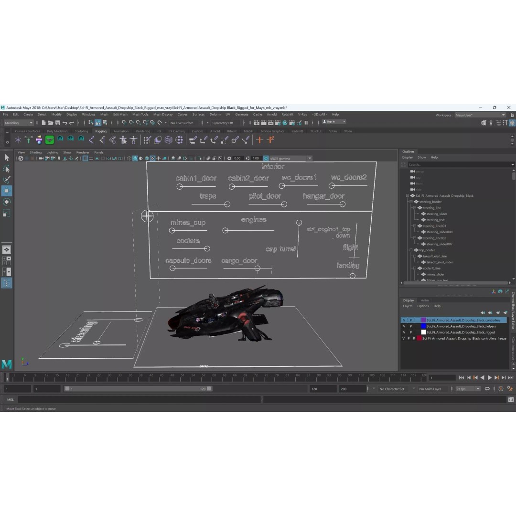Toggle R display type of controllers_freeze layer
The image size is (516, 516).
pyautogui.click(x=414, y=338)
